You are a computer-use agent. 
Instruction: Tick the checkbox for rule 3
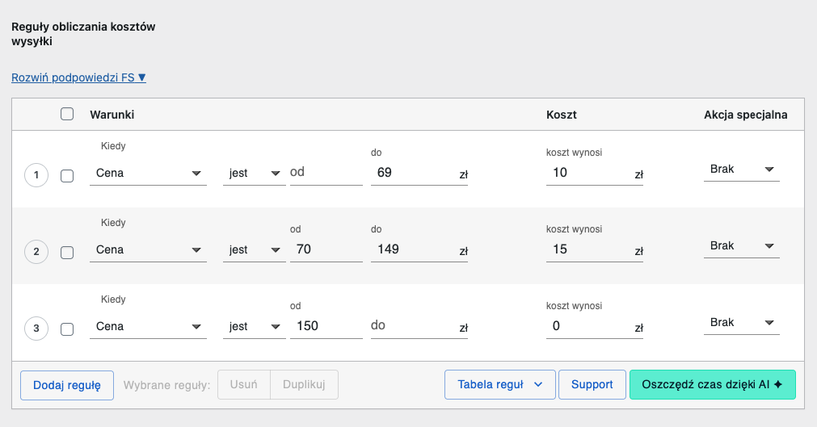pos(67,329)
